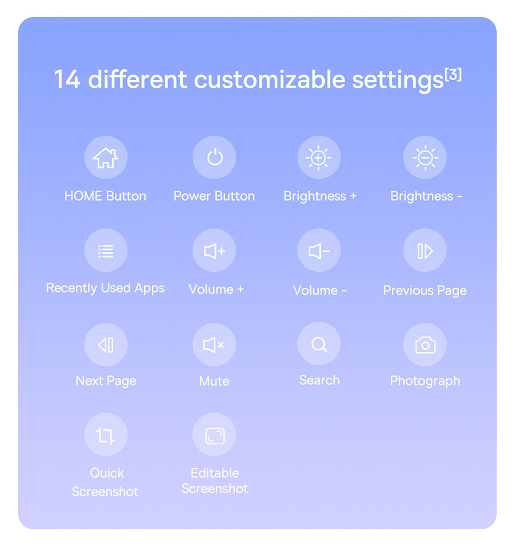This screenshot has width=511, height=554.
Task: Select the Editable Screenshot icon
Action: point(214,434)
